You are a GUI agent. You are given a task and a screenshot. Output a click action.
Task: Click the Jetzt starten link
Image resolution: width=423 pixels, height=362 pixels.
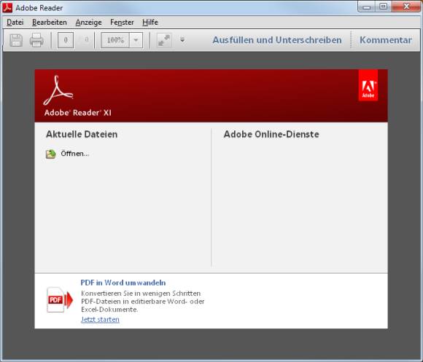click(x=100, y=320)
